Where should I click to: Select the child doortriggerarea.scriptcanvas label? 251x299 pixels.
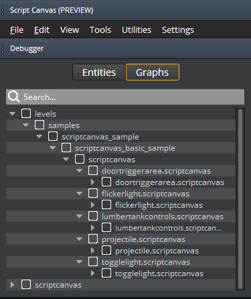[169, 182]
